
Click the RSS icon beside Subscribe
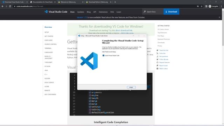coord(157,53)
